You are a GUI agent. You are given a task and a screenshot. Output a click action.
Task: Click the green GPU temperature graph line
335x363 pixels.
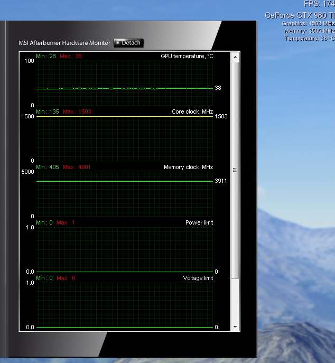[125, 89]
